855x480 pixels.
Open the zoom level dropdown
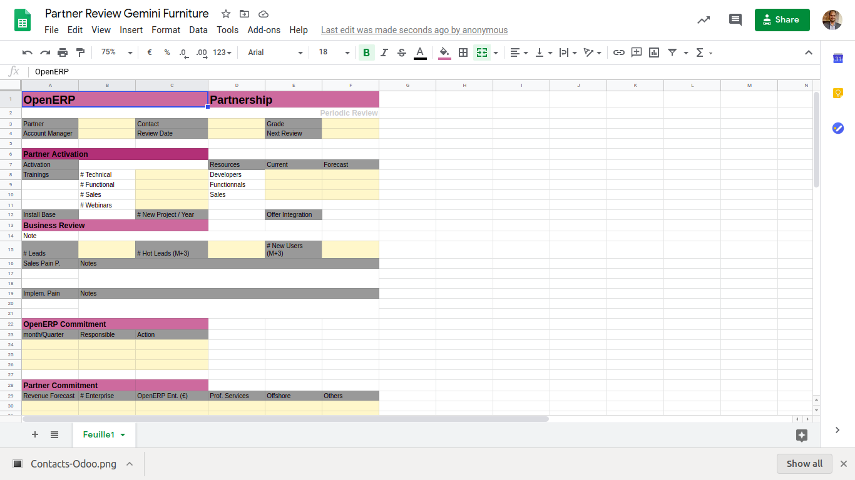pyautogui.click(x=117, y=52)
